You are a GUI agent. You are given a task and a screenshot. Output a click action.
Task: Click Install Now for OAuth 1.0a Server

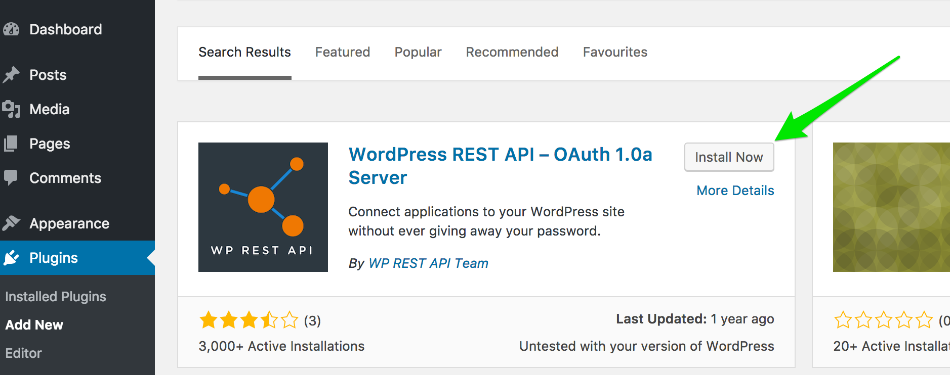729,157
